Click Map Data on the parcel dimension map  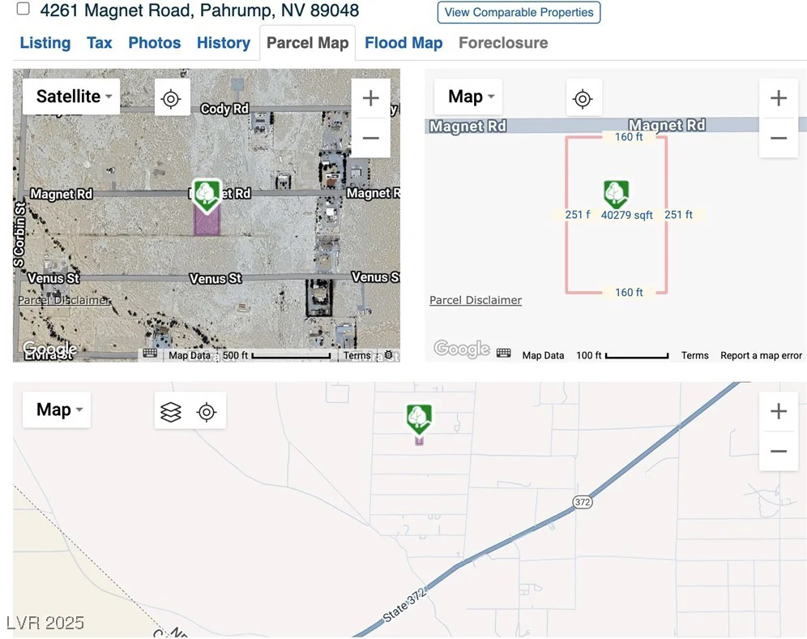543,355
